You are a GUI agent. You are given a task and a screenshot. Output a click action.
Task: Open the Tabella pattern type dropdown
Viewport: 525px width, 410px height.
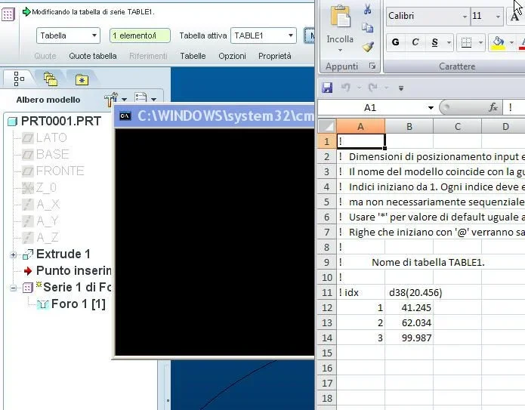tap(68, 35)
